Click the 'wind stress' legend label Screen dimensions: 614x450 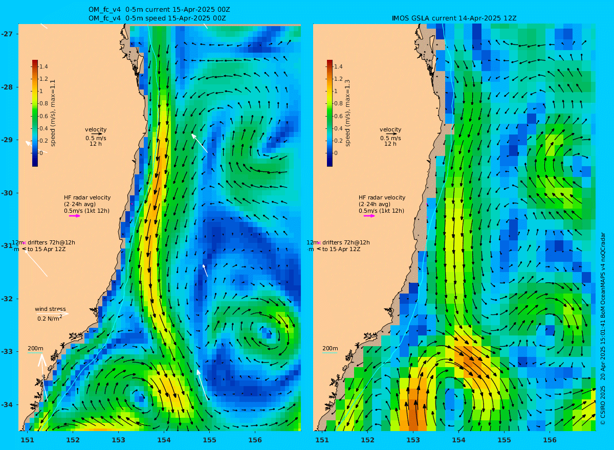(x=50, y=309)
